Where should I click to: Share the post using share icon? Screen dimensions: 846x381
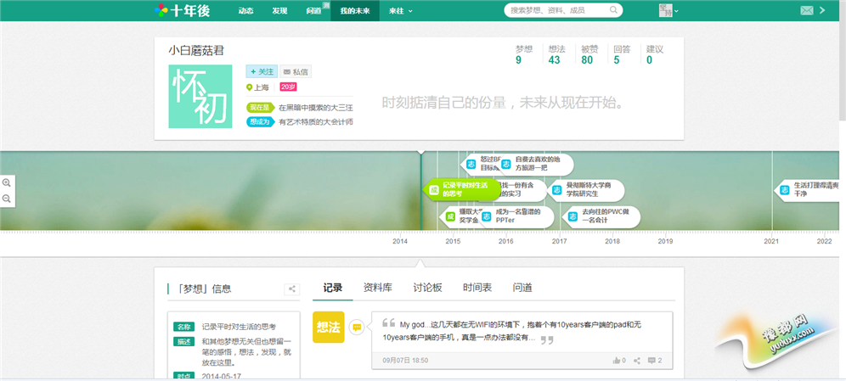[x=637, y=361]
